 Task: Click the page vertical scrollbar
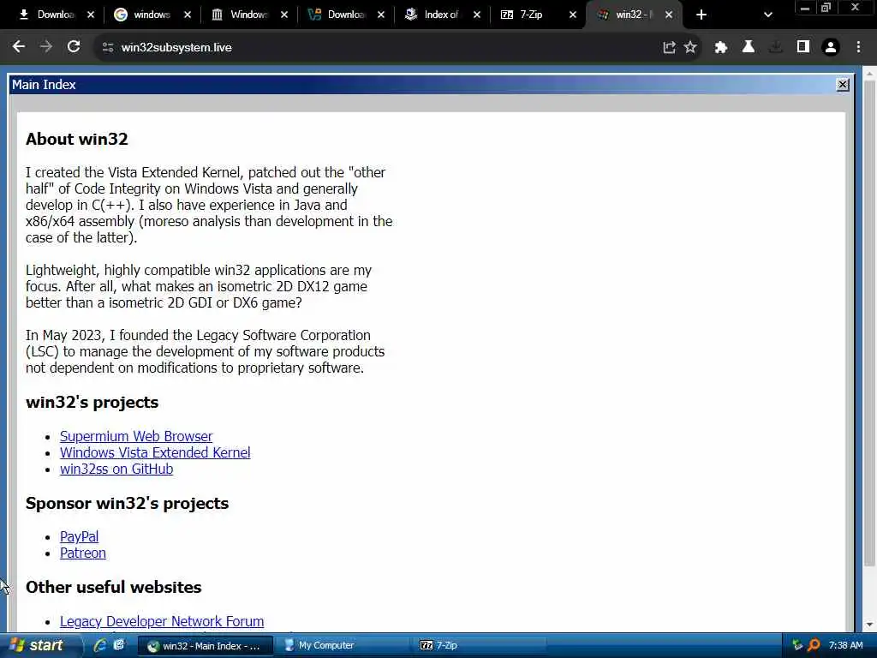pyautogui.click(x=869, y=322)
